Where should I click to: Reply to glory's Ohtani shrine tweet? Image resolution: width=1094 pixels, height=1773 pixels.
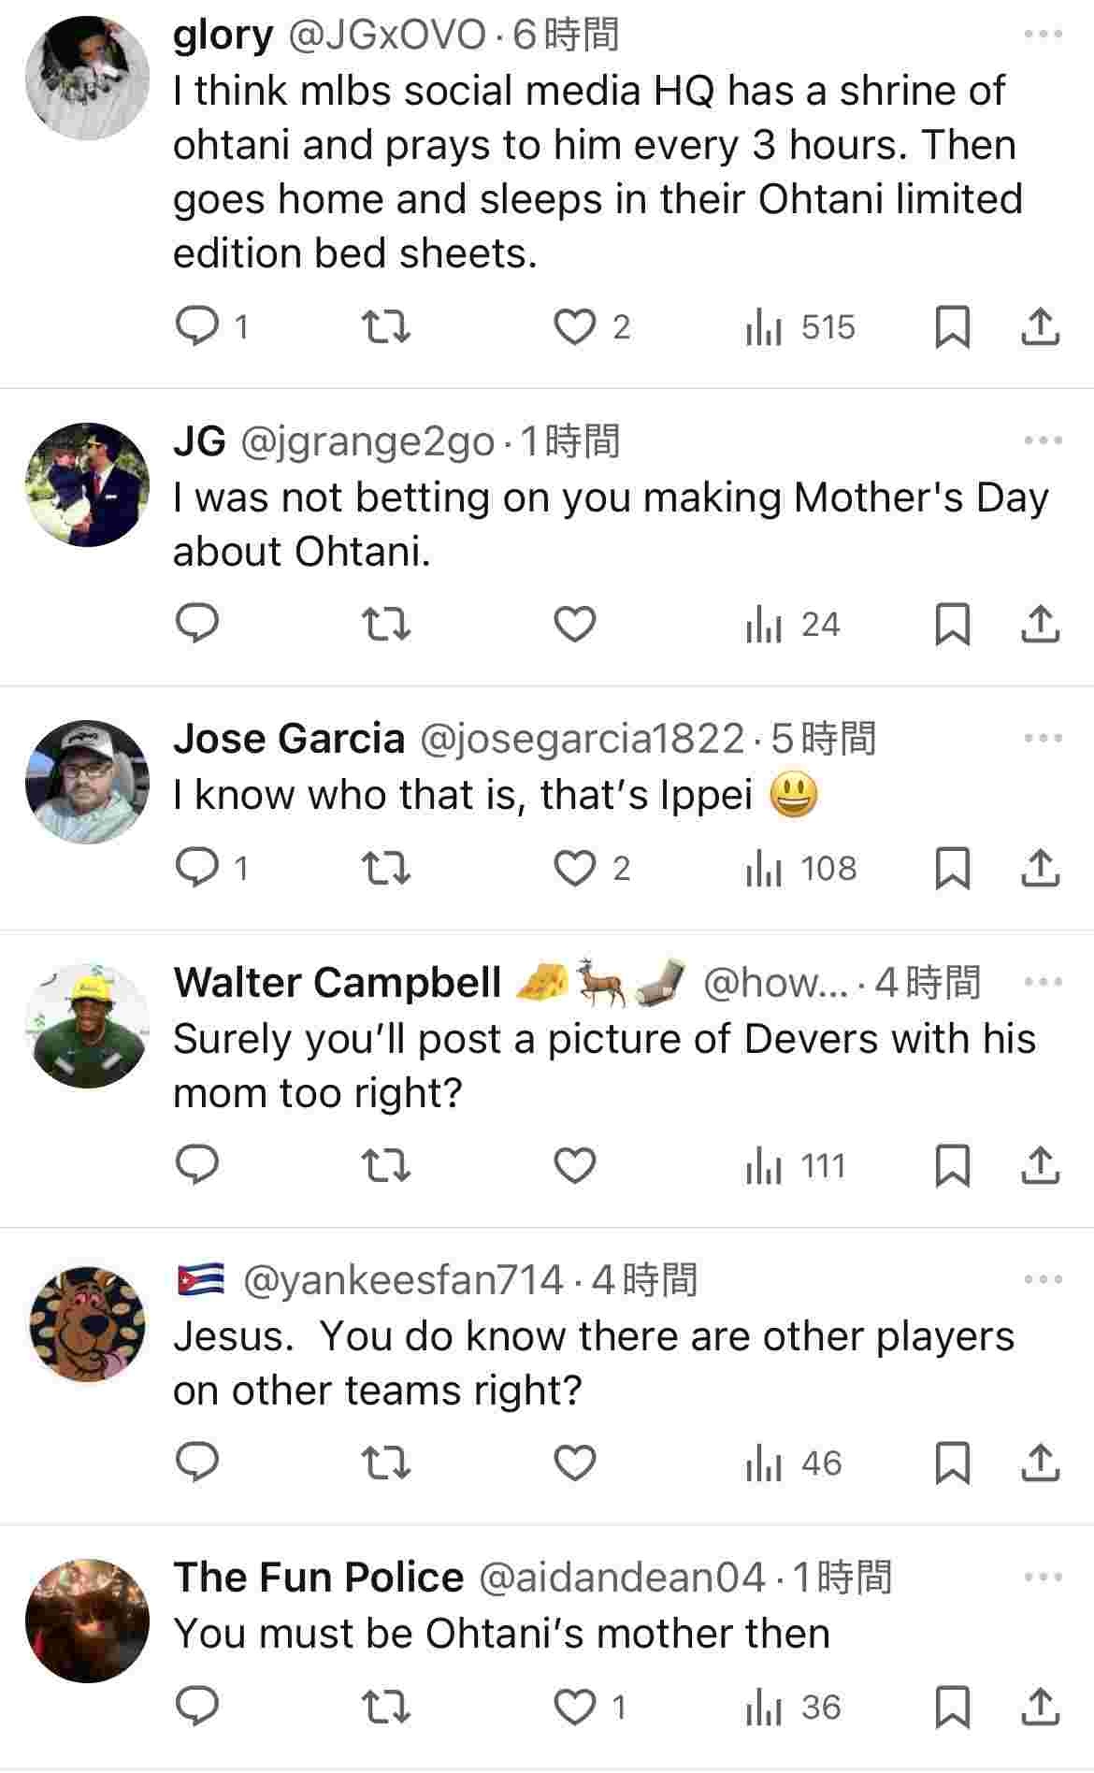(197, 326)
